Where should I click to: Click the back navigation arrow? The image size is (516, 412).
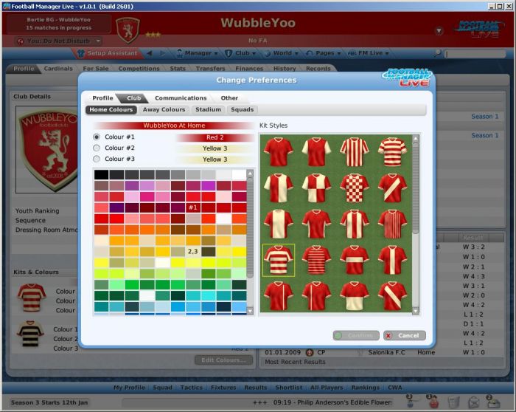(150, 53)
